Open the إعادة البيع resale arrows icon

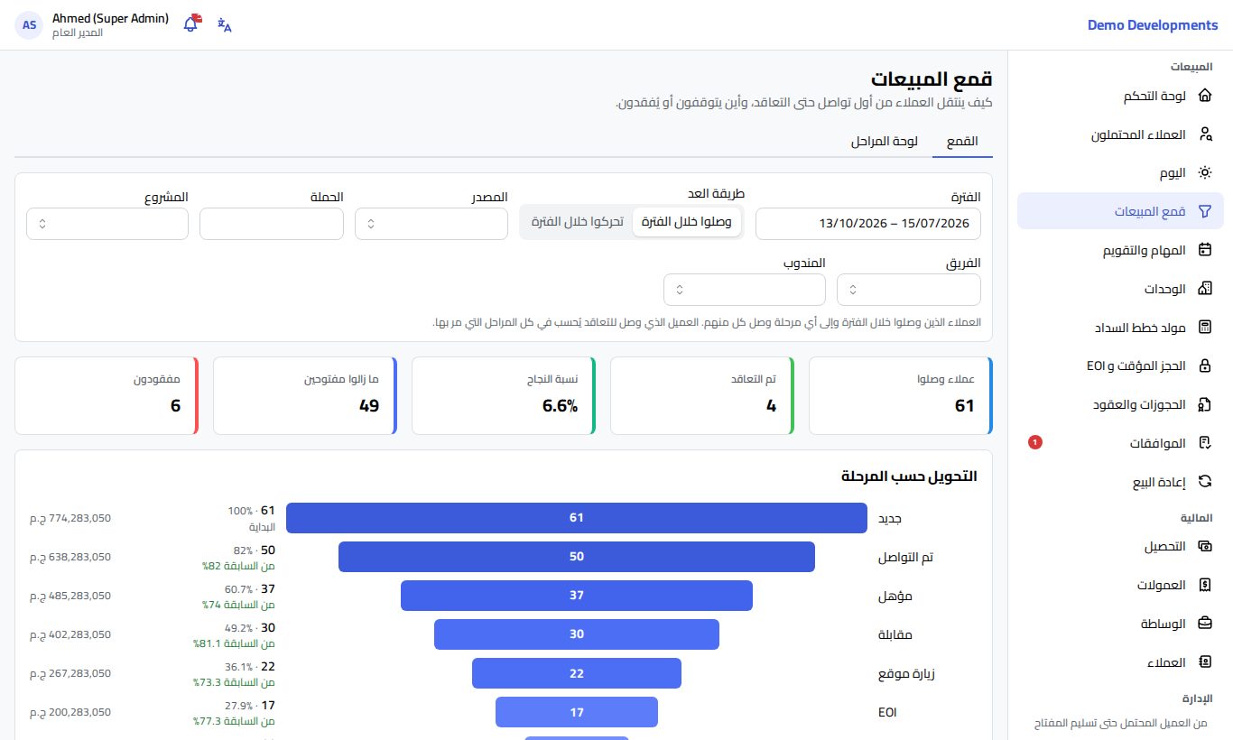(1204, 482)
